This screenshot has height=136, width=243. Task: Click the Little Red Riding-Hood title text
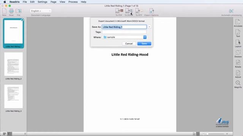pyautogui.click(x=130, y=54)
